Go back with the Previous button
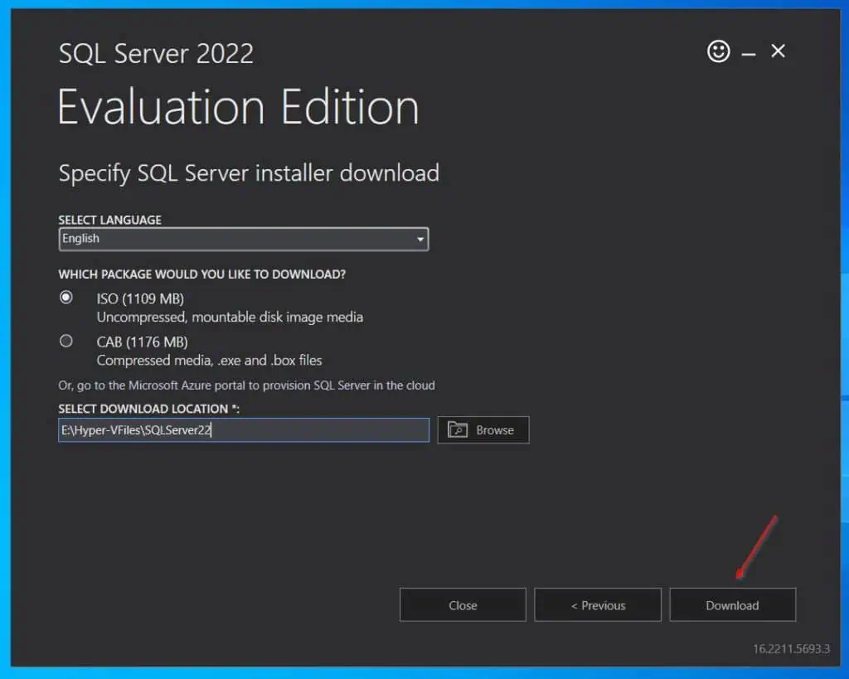This screenshot has height=679, width=849. pos(598,605)
